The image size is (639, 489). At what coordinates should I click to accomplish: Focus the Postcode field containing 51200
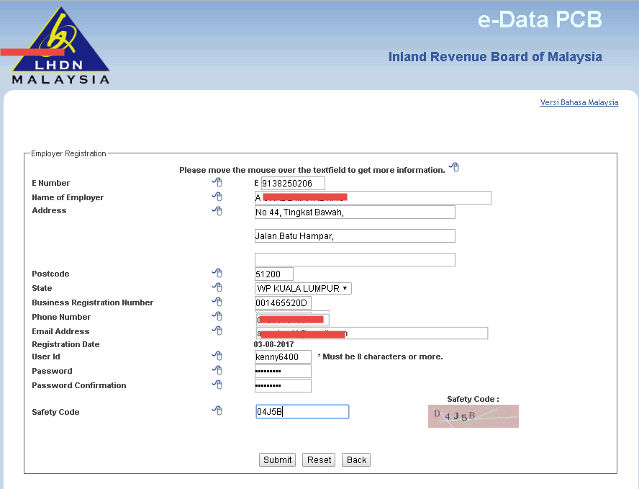(x=274, y=274)
